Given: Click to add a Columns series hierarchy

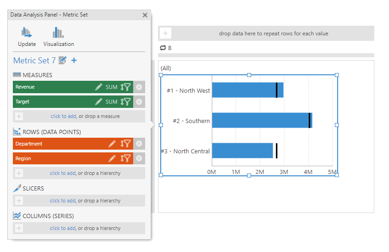Looking at the screenshot, I should pos(62,229).
